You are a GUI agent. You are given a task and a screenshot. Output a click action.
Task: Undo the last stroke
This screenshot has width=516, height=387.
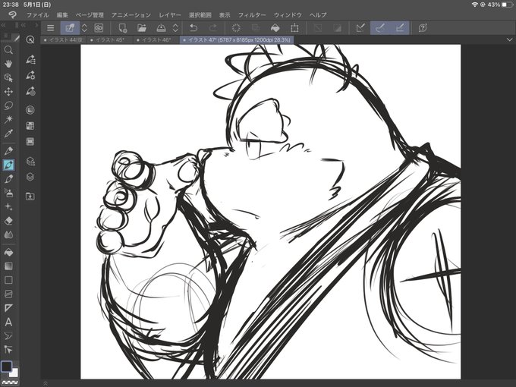pyautogui.click(x=193, y=28)
